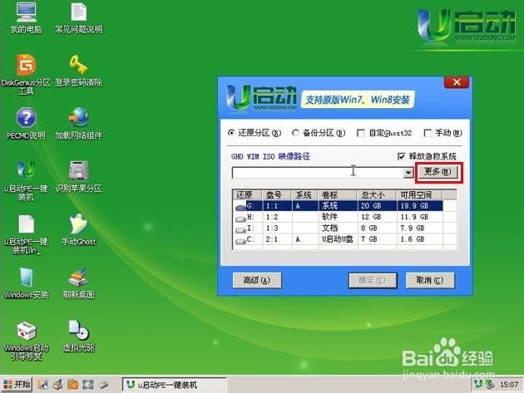
Task: Launch the 手动Ghost ghost icon
Action: tap(79, 229)
